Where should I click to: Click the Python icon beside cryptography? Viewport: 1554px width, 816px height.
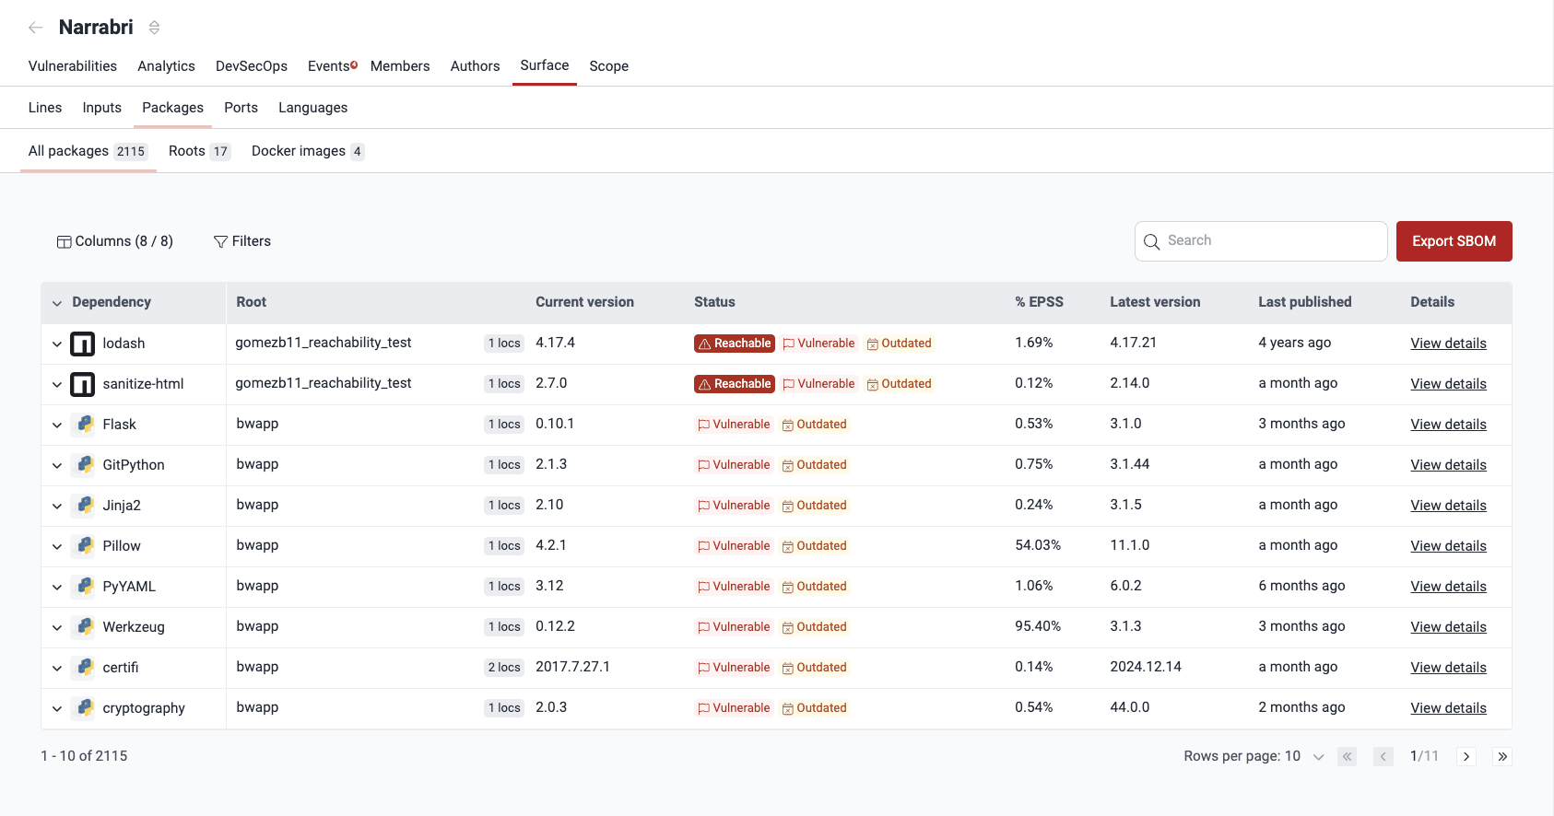click(x=85, y=707)
